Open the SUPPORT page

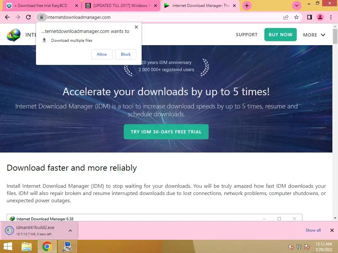coord(247,35)
